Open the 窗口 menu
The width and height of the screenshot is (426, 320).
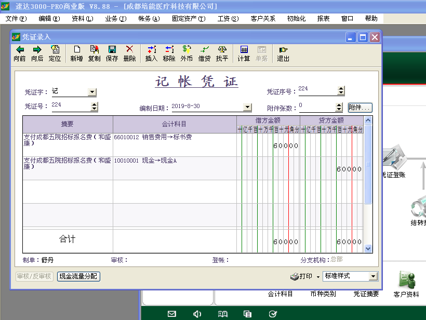tap(347, 19)
